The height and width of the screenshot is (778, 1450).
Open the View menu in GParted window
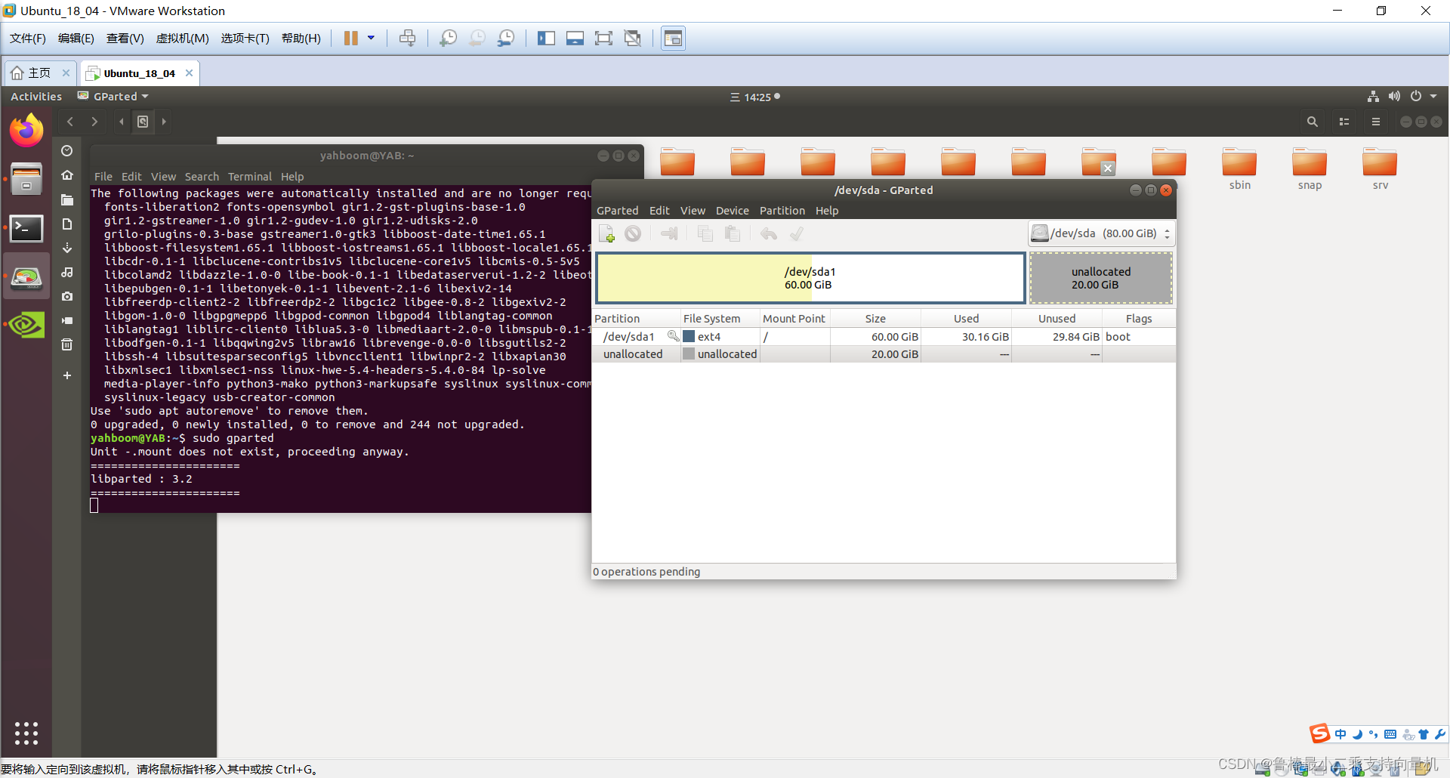tap(693, 211)
